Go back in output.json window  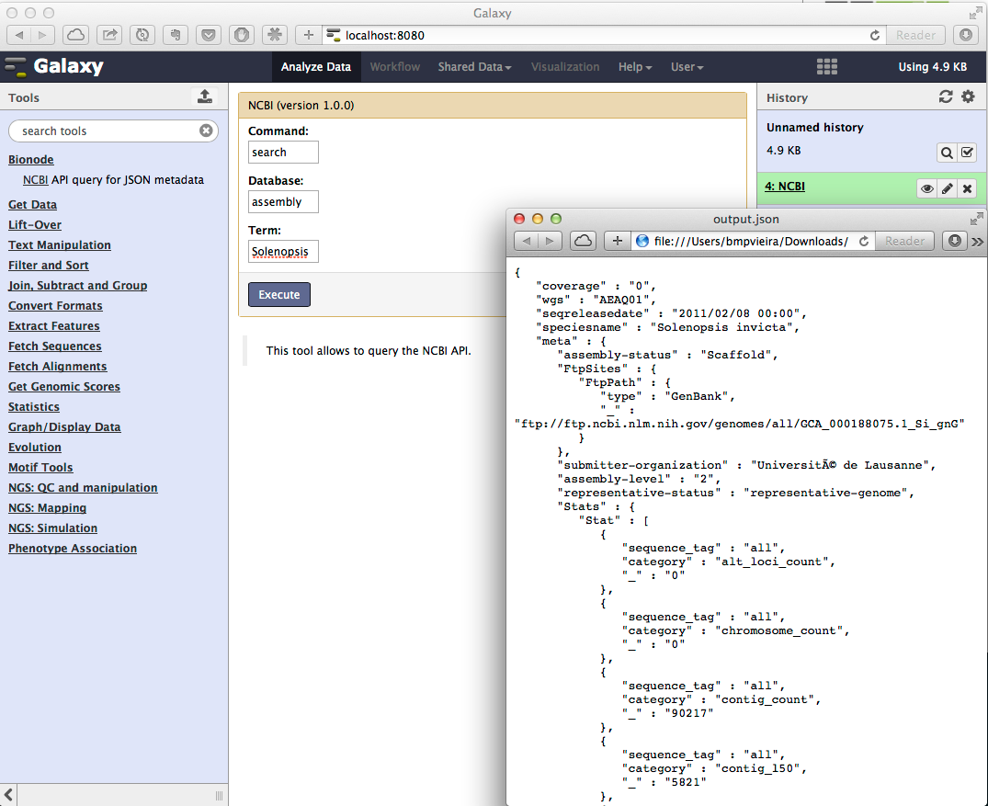pos(526,241)
